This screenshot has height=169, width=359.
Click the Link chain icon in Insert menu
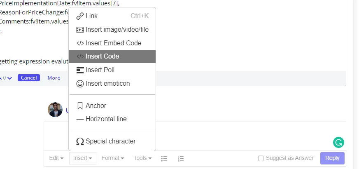[x=80, y=16]
